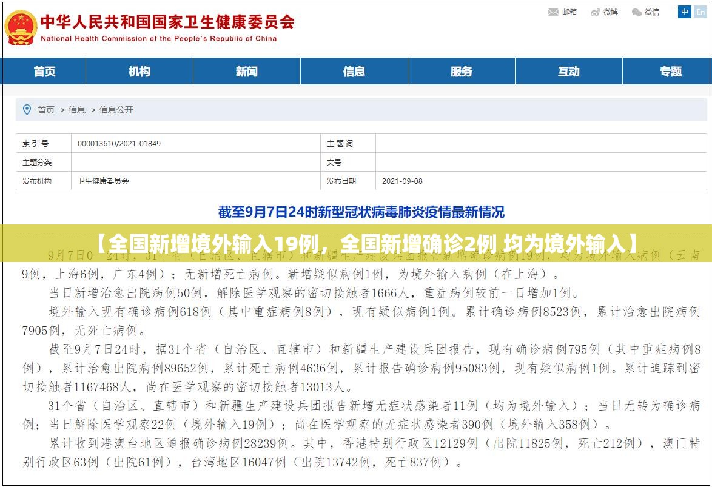The width and height of the screenshot is (712, 487).
Task: Click the 微信 link text
Action: pos(652,12)
